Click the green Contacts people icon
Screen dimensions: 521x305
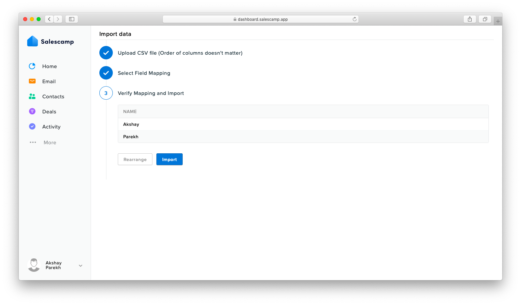click(x=32, y=96)
